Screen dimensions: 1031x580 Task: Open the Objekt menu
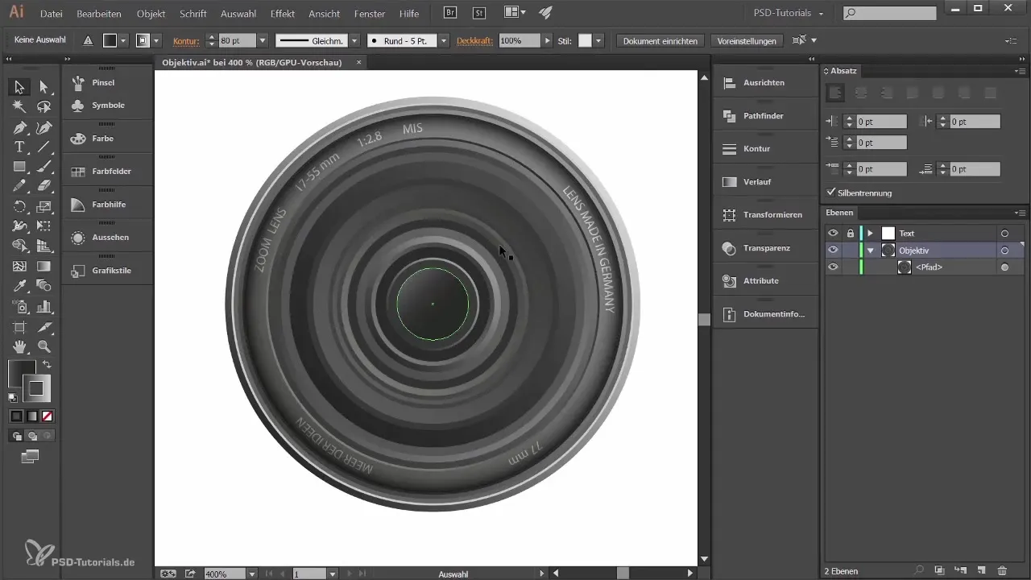[x=151, y=14]
